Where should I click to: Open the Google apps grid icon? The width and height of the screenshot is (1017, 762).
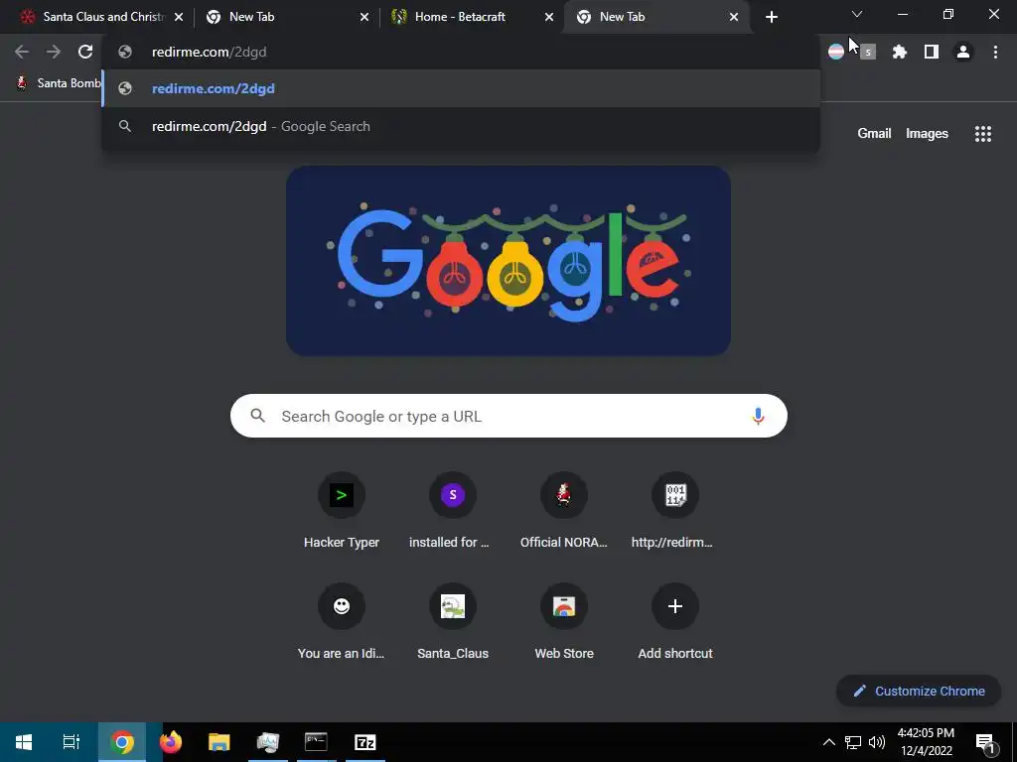[983, 134]
